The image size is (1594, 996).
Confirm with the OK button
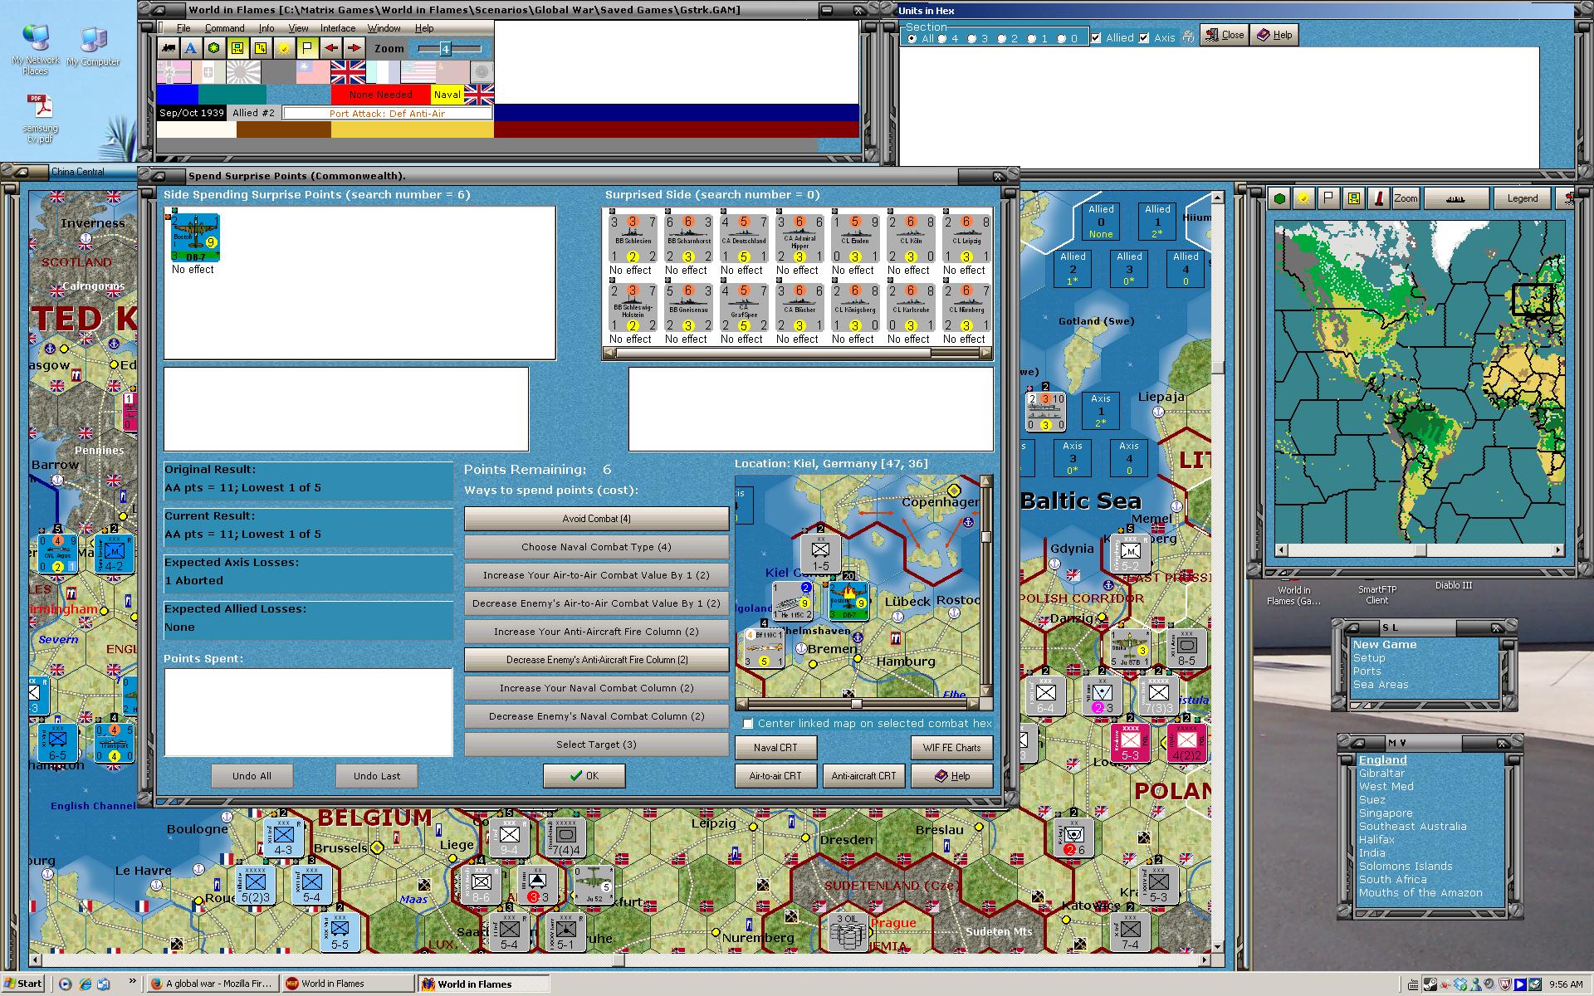(x=584, y=776)
